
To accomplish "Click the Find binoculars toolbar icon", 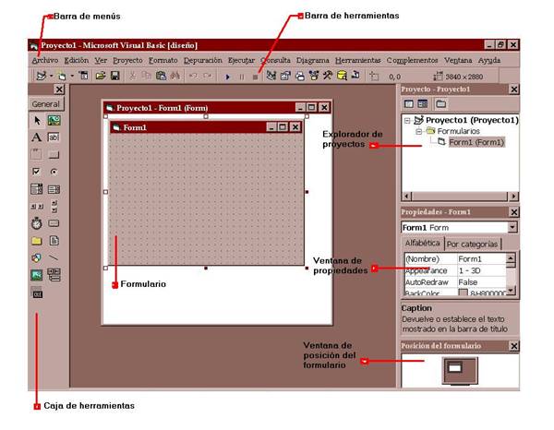I will 175,76.
